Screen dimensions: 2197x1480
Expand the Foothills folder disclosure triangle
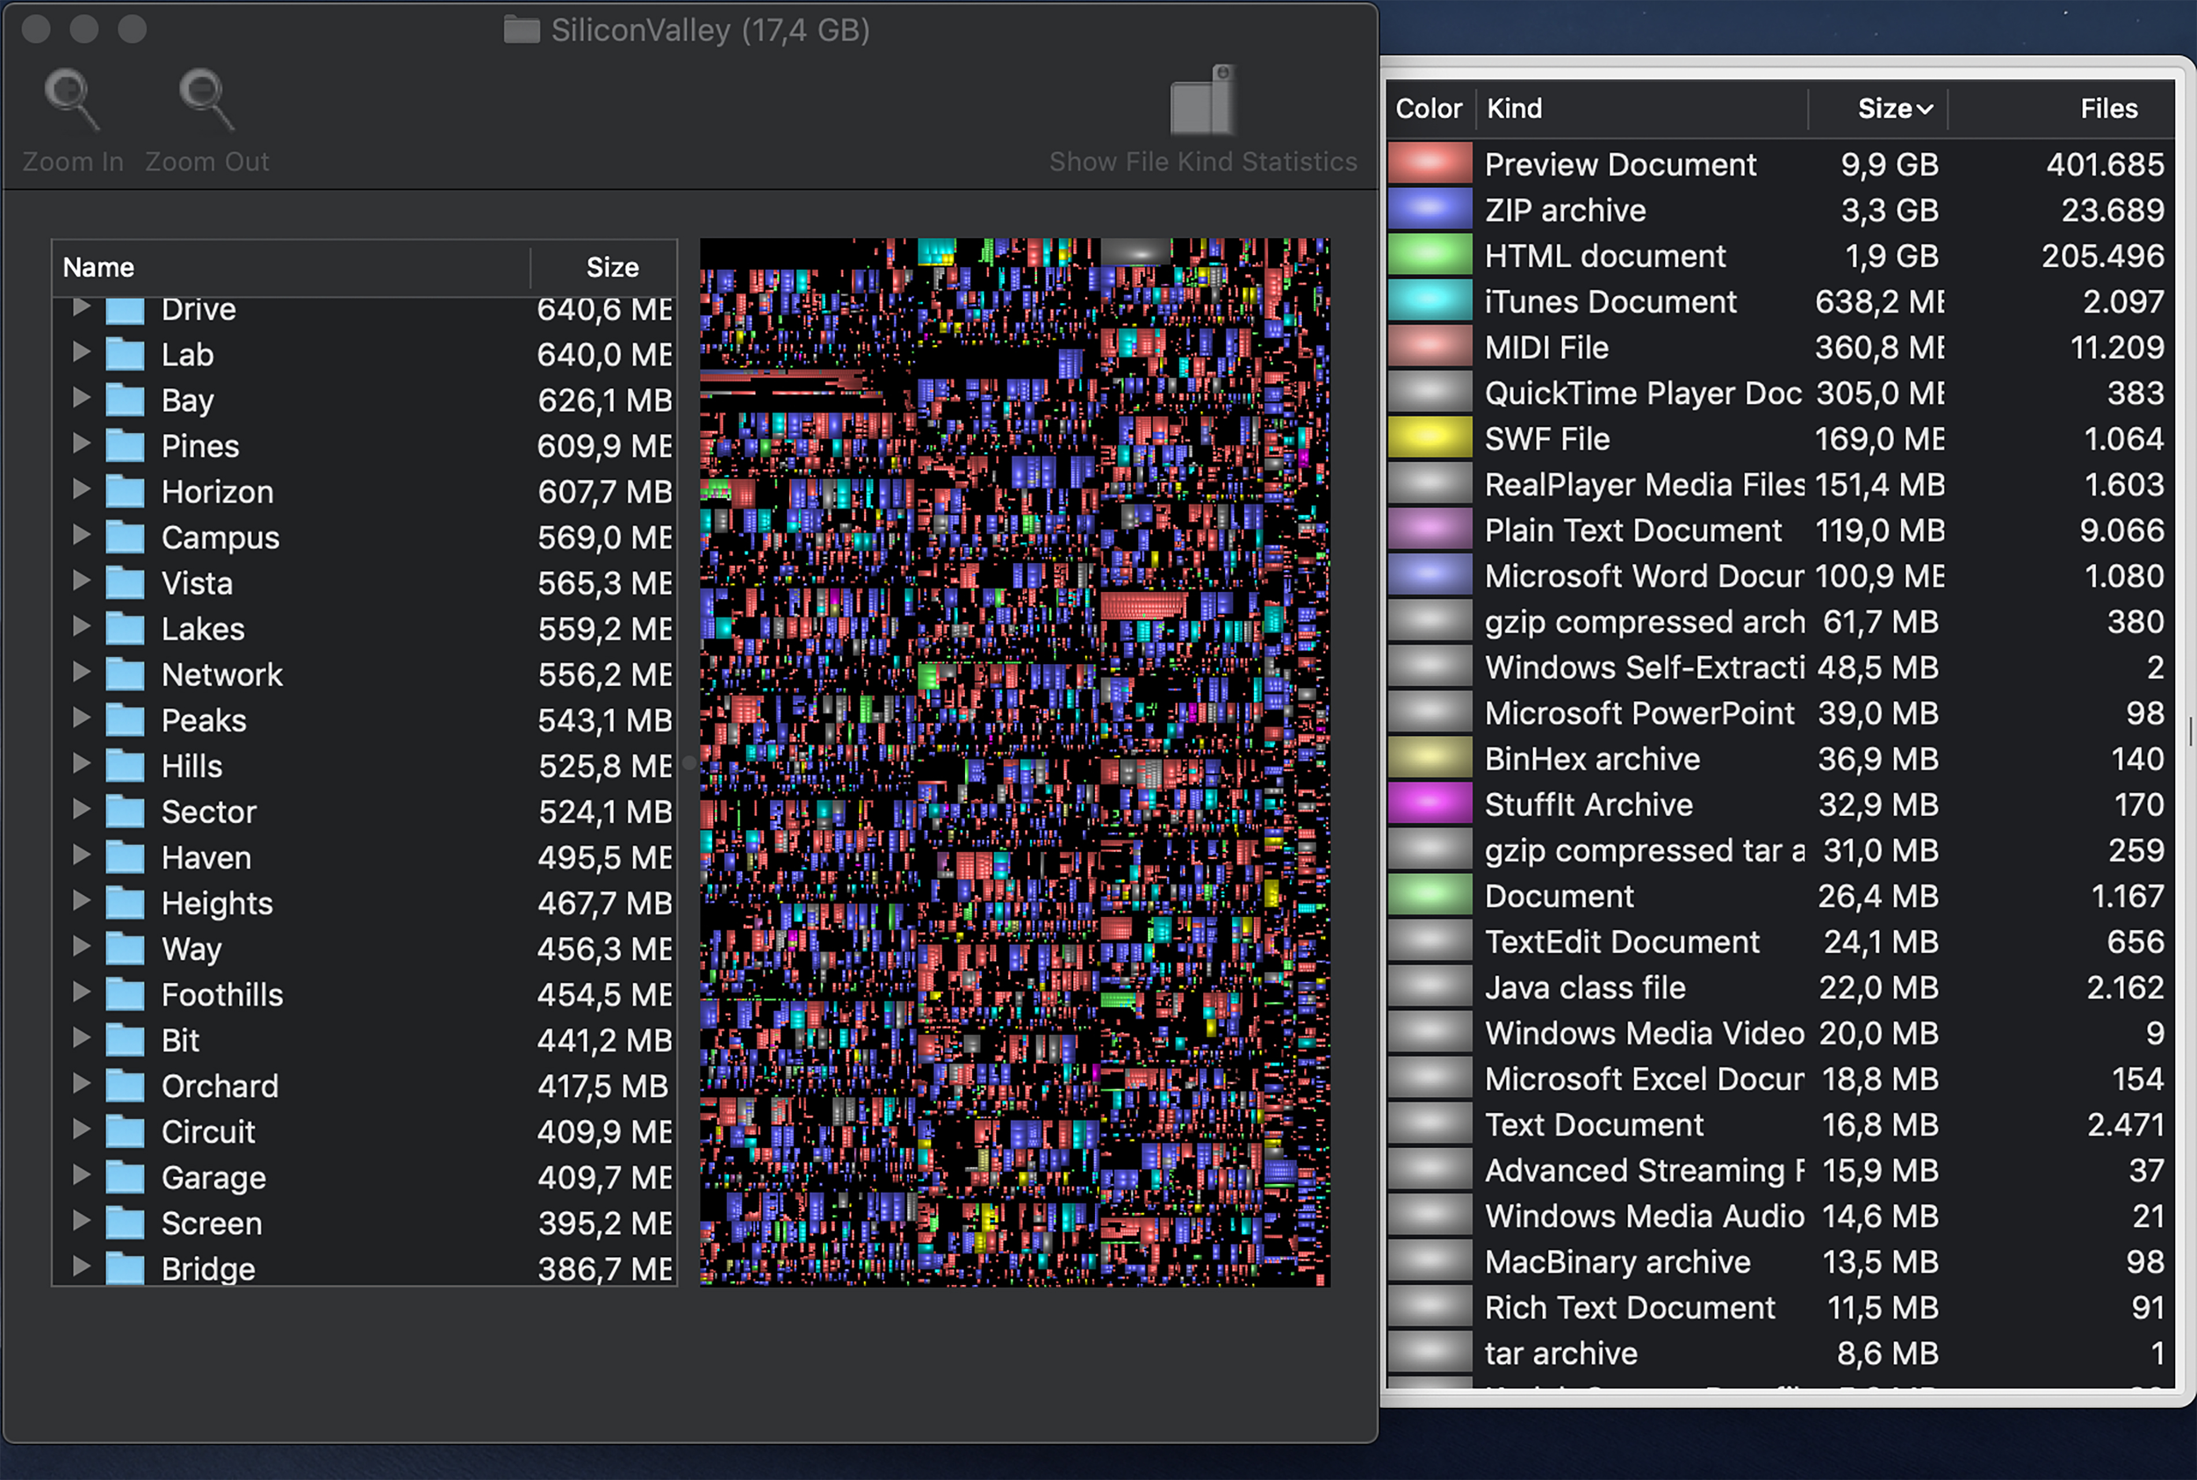click(81, 992)
